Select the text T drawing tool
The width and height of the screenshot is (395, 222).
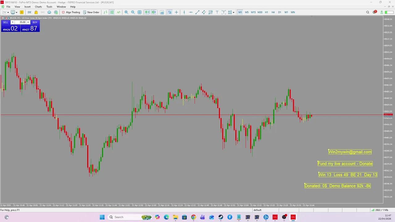pyautogui.click(x=217, y=12)
